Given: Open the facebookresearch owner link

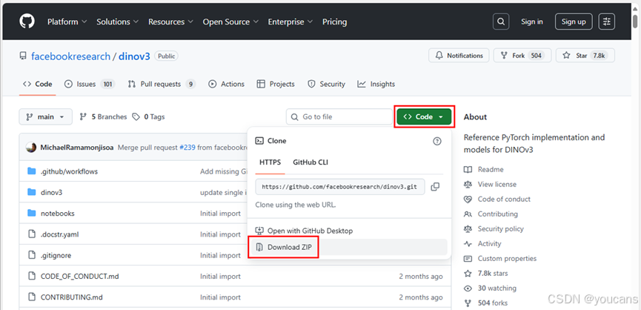Looking at the screenshot, I should (x=70, y=56).
